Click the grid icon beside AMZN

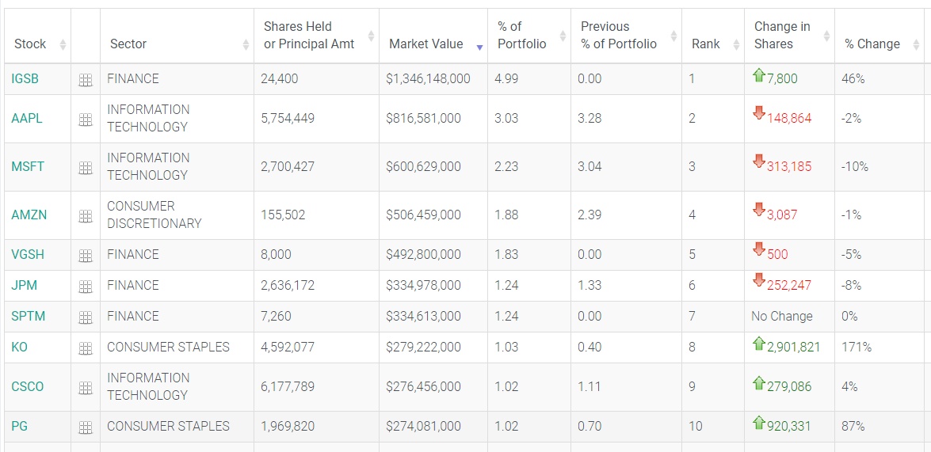[x=86, y=215]
